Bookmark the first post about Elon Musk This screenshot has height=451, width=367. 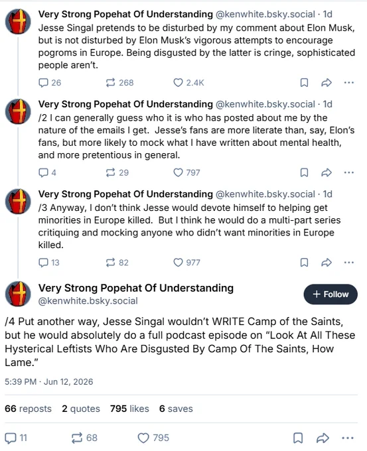(304, 83)
